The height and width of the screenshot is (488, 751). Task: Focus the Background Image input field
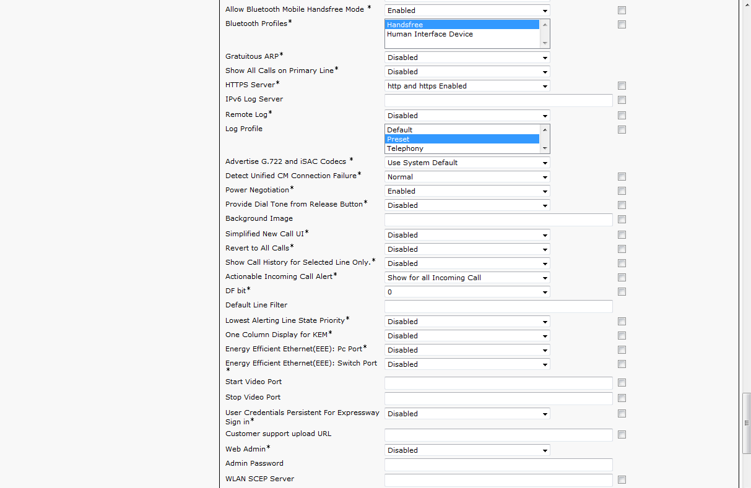coord(498,220)
